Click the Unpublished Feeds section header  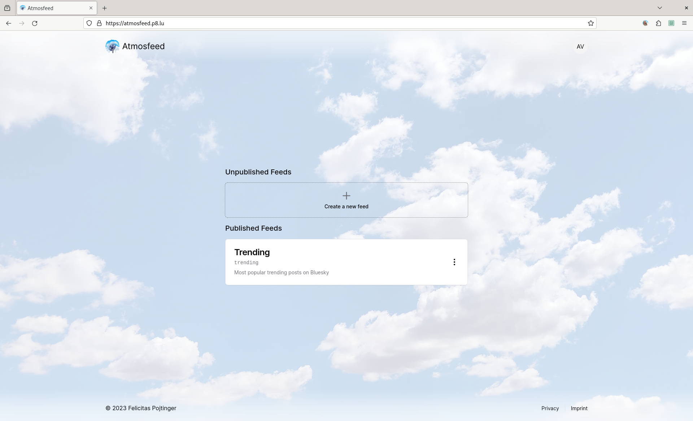pos(258,172)
